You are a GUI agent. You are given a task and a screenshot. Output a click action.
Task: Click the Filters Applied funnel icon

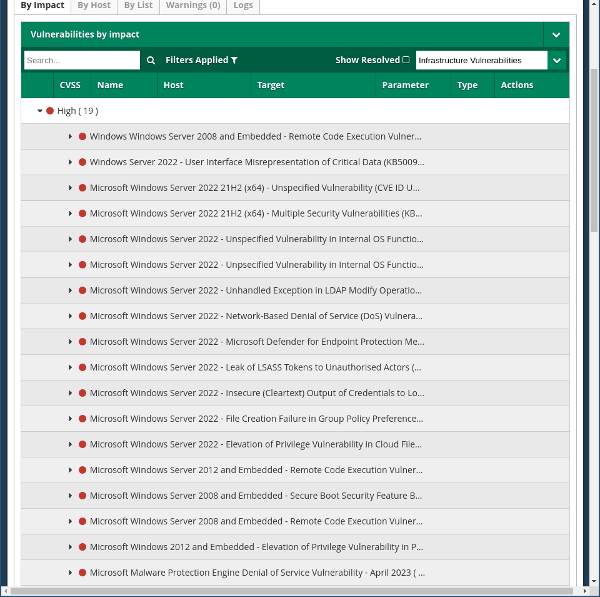tap(234, 60)
